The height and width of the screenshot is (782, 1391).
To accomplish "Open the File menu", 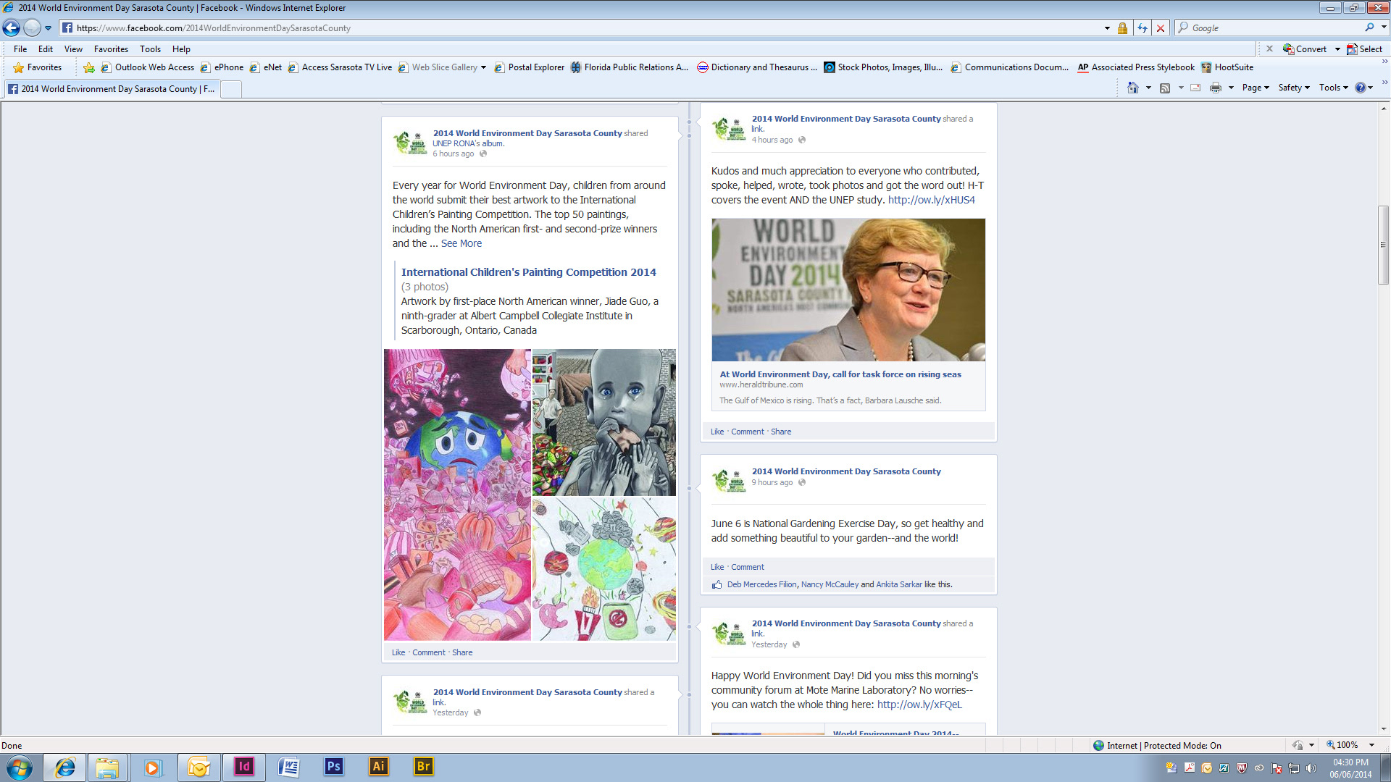I will click(20, 49).
